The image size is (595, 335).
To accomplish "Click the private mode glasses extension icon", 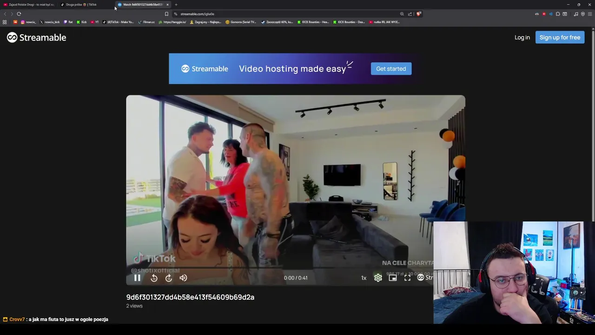I will (537, 14).
